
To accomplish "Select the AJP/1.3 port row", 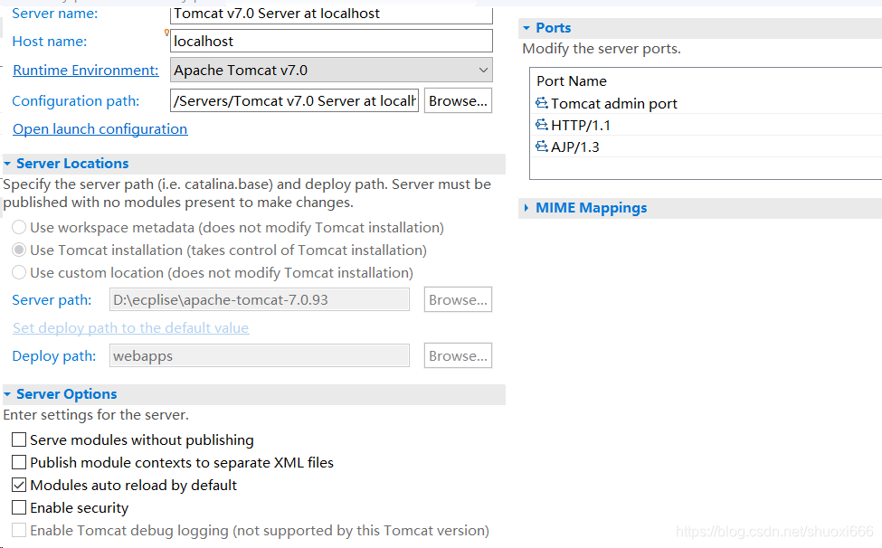I will [x=706, y=146].
